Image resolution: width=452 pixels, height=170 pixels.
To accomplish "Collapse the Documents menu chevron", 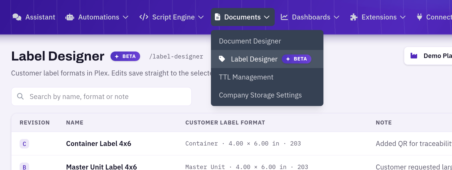I will coord(267,17).
